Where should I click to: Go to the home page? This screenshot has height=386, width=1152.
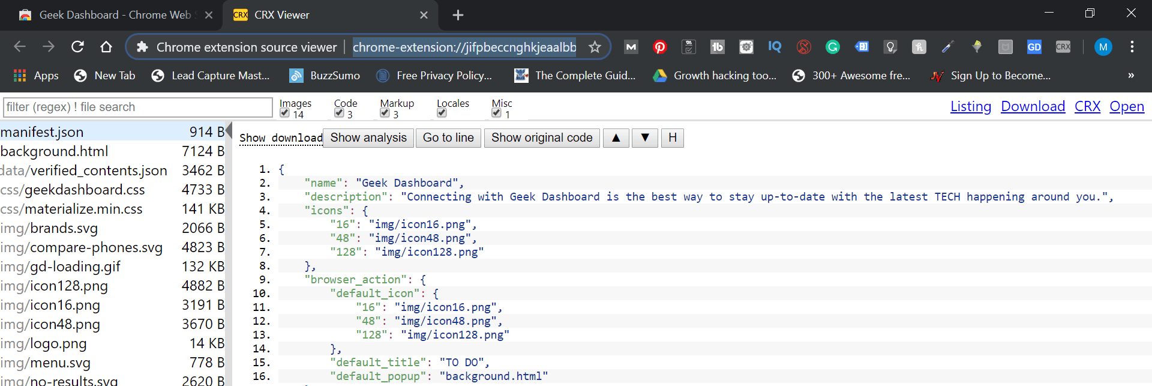coord(106,47)
